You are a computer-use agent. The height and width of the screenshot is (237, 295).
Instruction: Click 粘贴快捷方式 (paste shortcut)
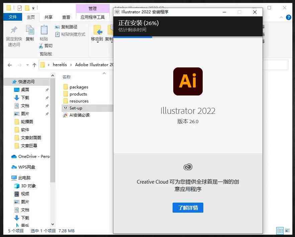pyautogui.click(x=70, y=34)
